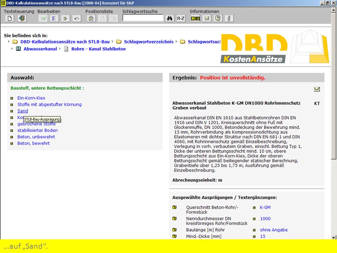Select the Sand option
Viewport: 337px width, 253px height.
point(22,111)
